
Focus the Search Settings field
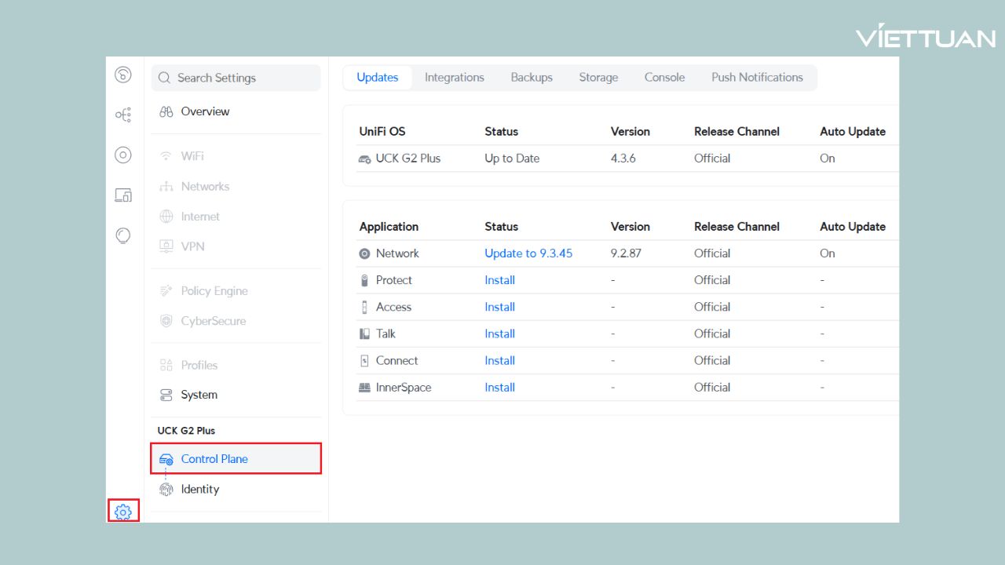(236, 78)
